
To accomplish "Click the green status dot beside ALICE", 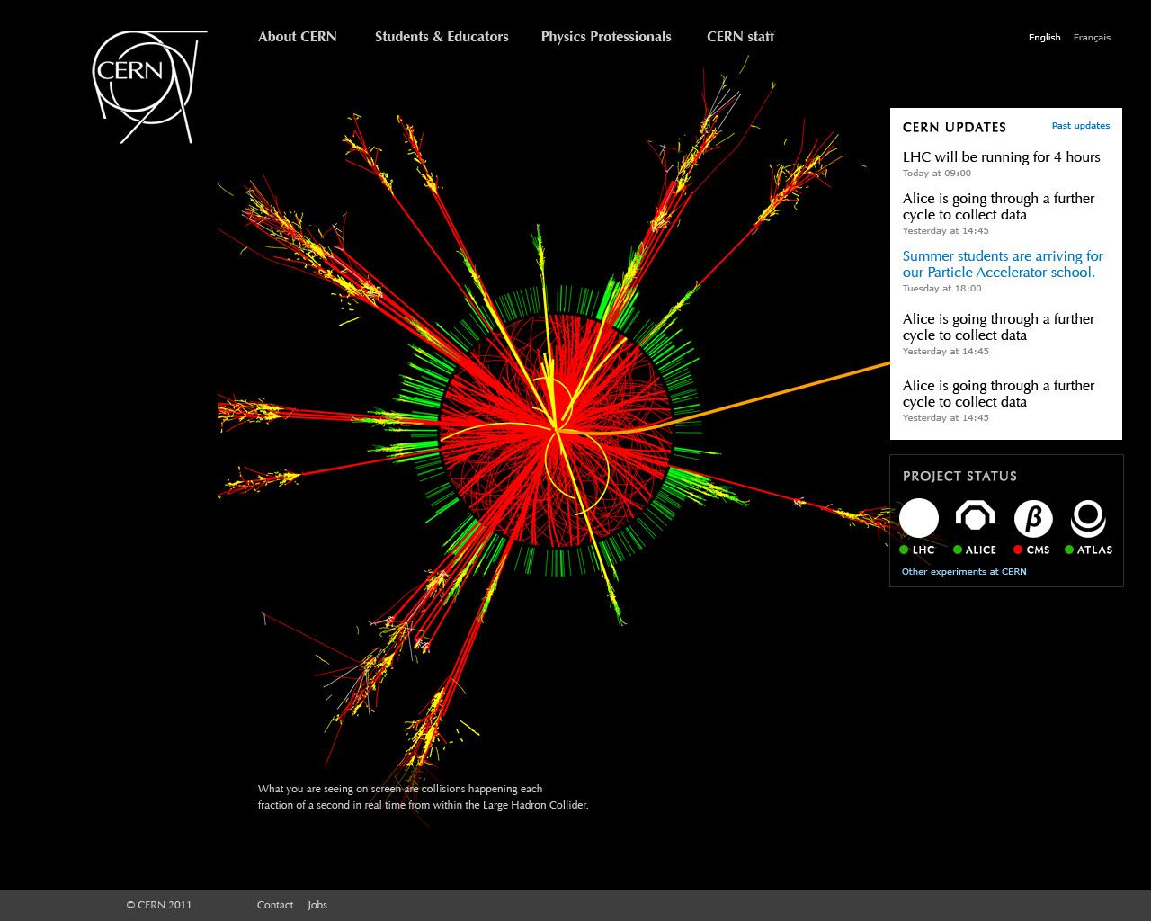I will pos(958,550).
